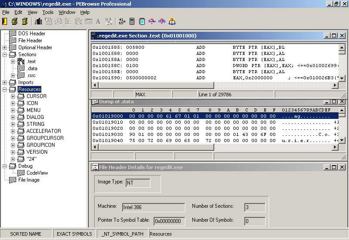The height and width of the screenshot is (240, 349).
Task: Select the .text section node
Action: coord(31,61)
